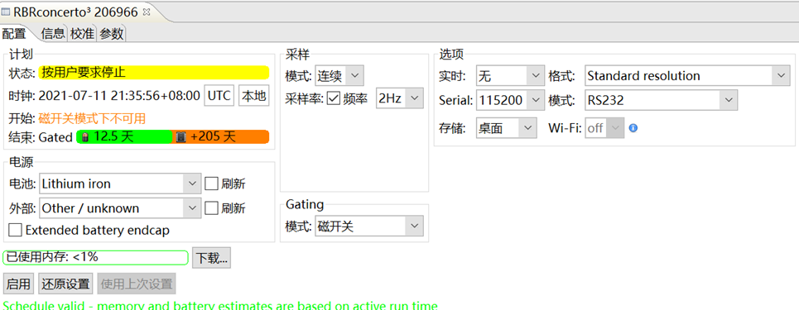Click the green 12.5 天 battery bar
The height and width of the screenshot is (310, 799).
(x=125, y=137)
